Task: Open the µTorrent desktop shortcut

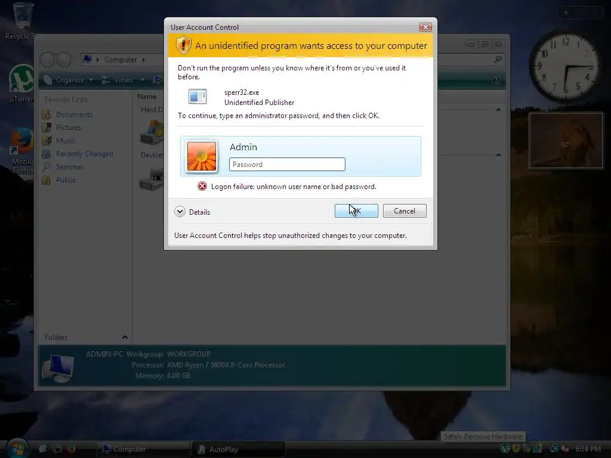Action: pyautogui.click(x=21, y=83)
